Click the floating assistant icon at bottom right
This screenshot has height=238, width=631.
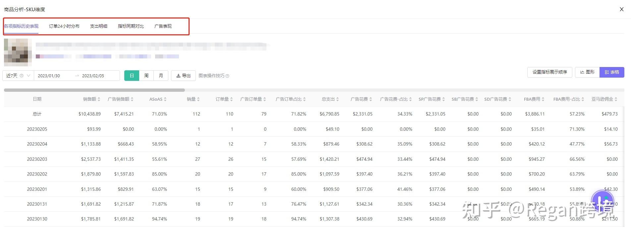click(602, 201)
